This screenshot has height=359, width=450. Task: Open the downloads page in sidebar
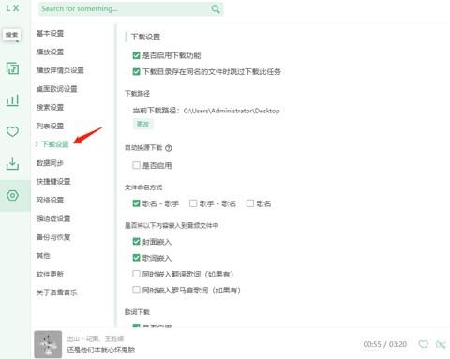pos(12,164)
